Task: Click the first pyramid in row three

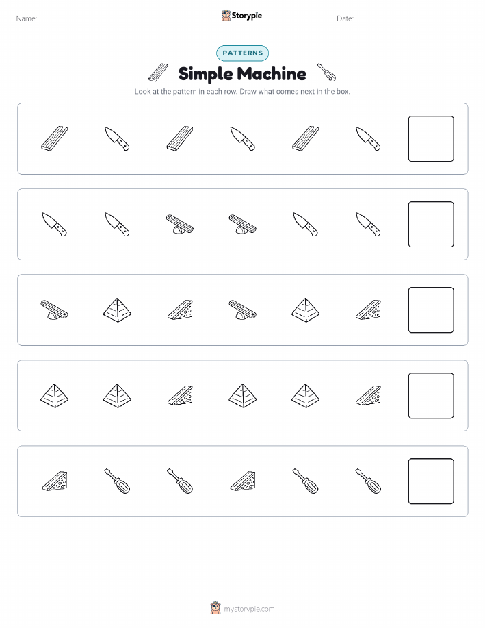Action: point(117,310)
